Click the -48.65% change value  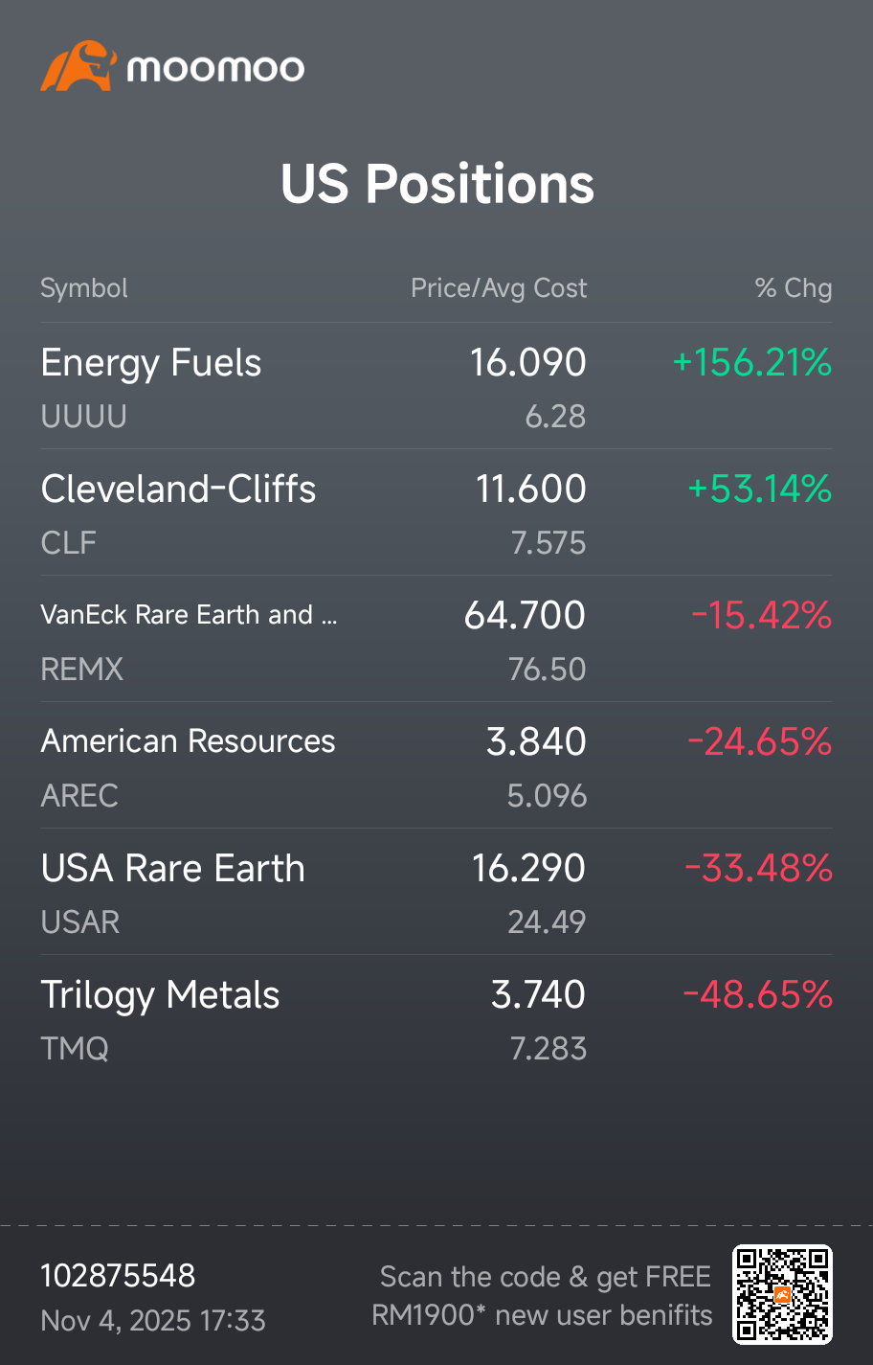click(758, 995)
